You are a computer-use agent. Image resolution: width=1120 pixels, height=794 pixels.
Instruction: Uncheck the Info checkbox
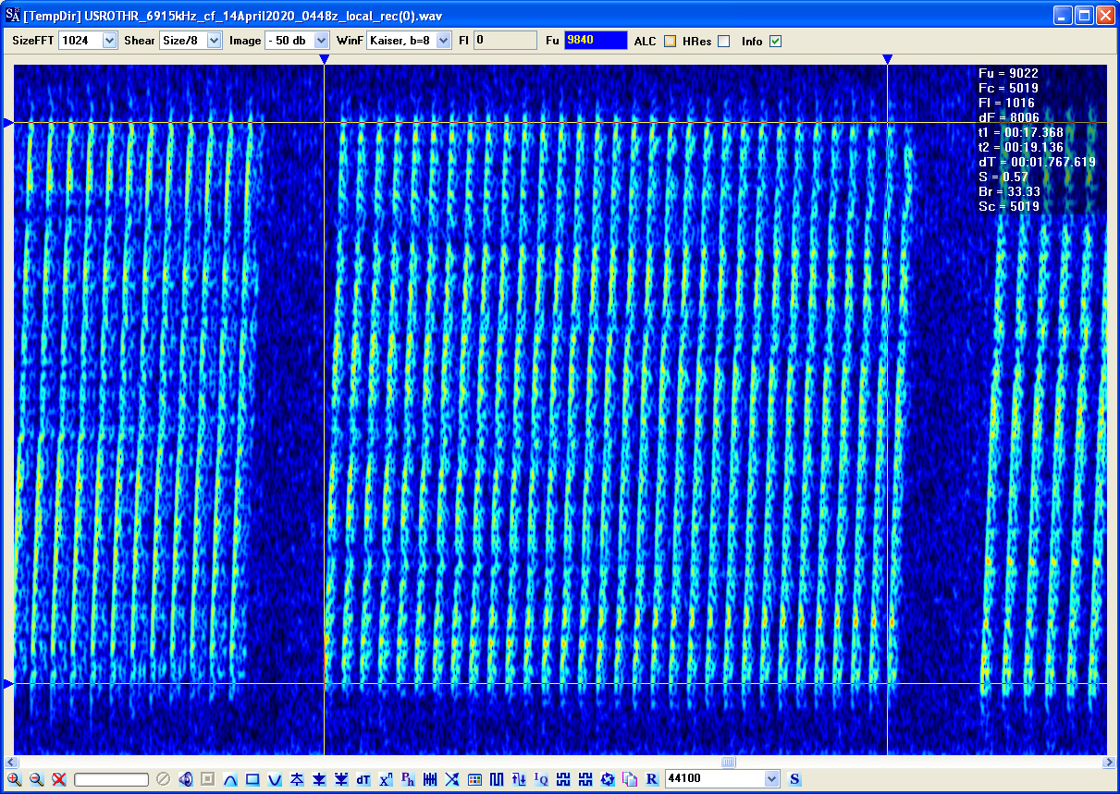pos(775,41)
